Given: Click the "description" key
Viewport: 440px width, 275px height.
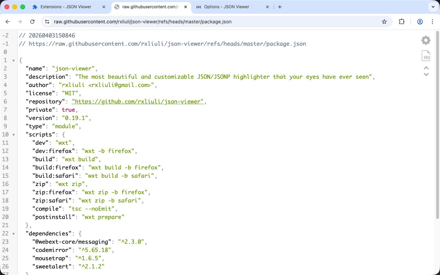Looking at the screenshot, I should (x=47, y=77).
